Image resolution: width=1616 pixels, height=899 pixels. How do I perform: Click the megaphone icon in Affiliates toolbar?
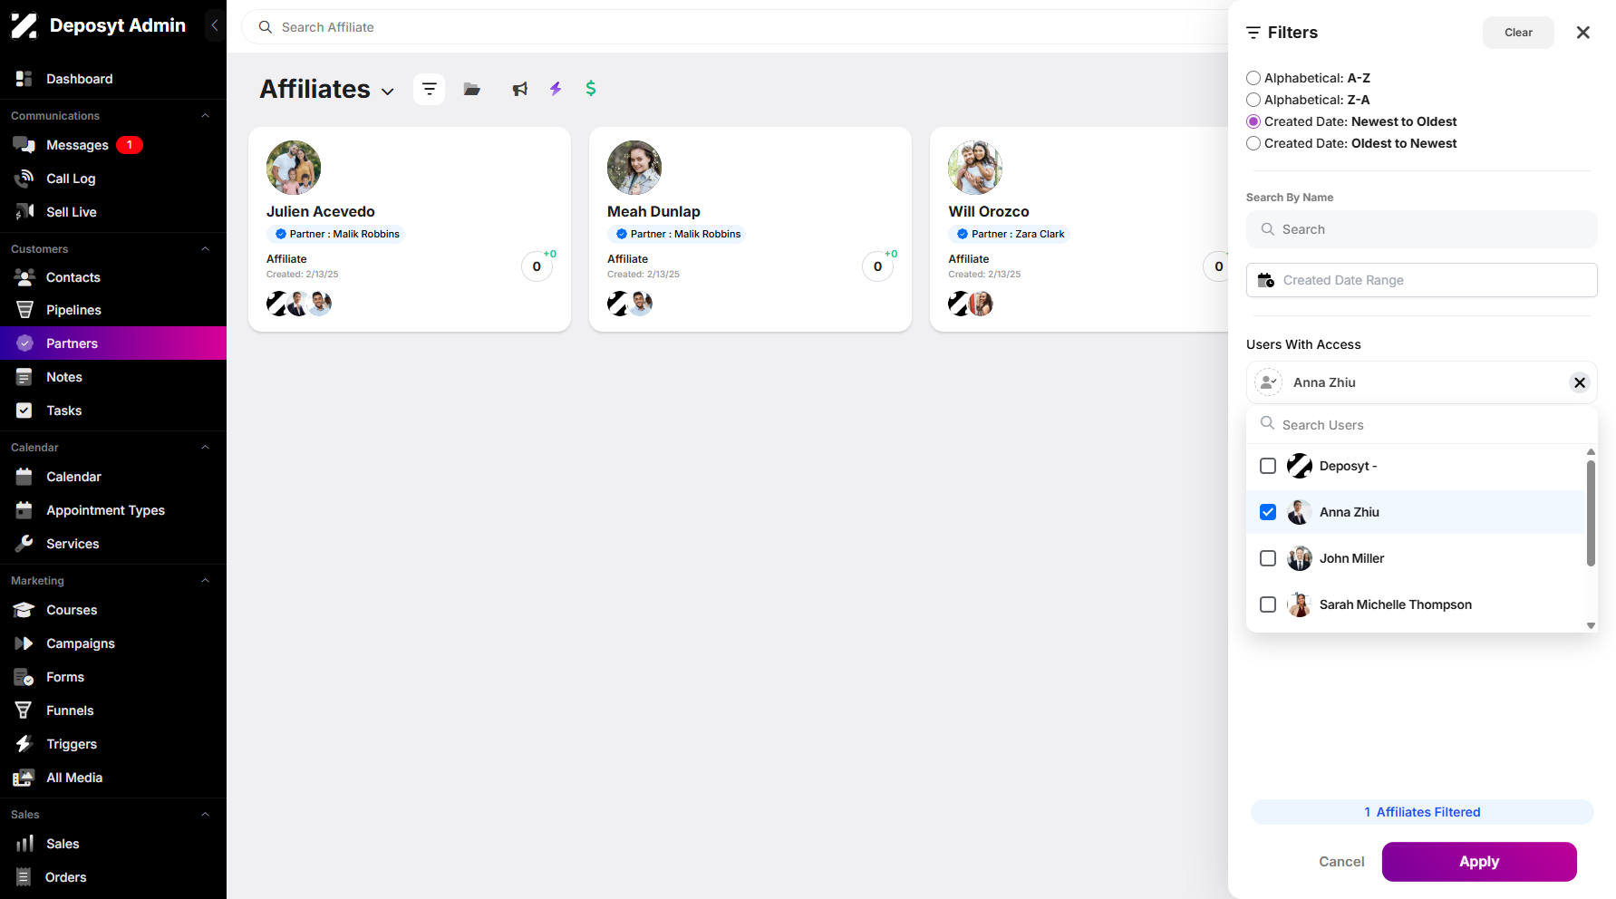519,89
